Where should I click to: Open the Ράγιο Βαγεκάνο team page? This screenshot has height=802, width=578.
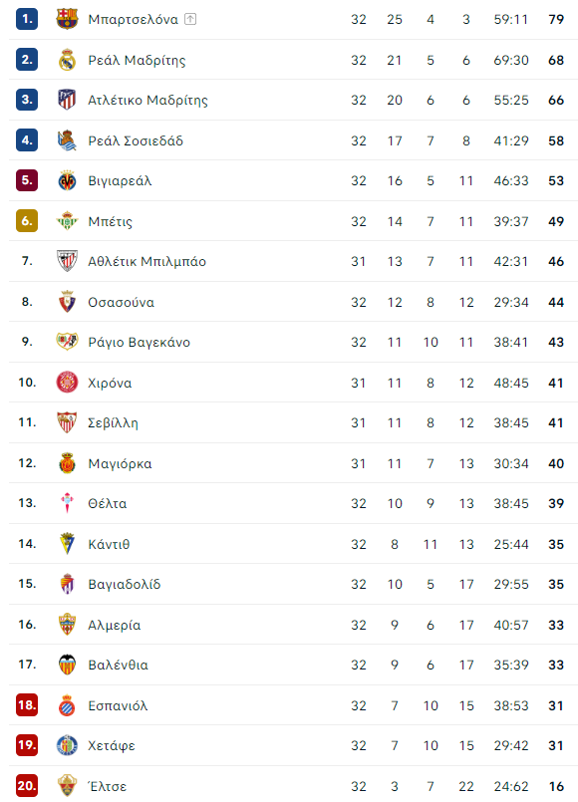[x=139, y=342]
